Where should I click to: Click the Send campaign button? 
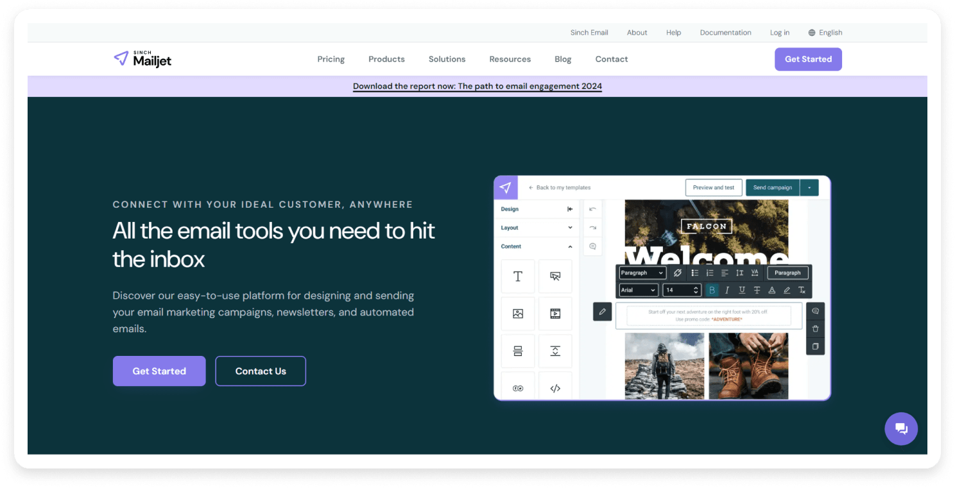(x=773, y=188)
